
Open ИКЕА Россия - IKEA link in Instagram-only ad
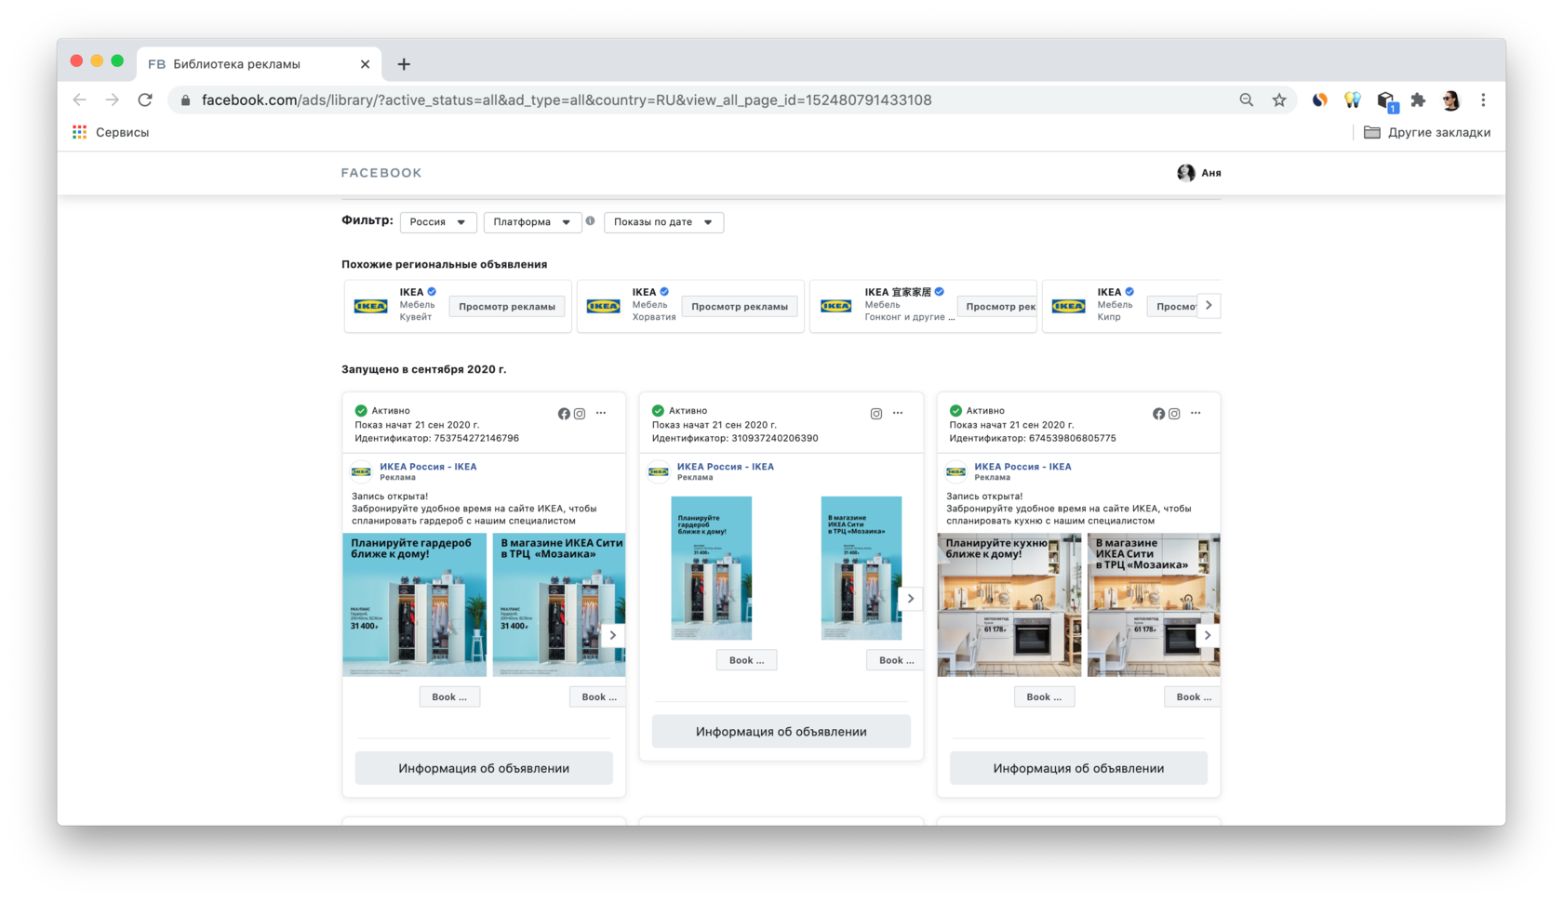point(726,467)
